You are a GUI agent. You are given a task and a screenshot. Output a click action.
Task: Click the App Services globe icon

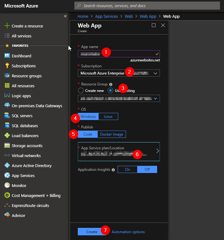pos(7,175)
